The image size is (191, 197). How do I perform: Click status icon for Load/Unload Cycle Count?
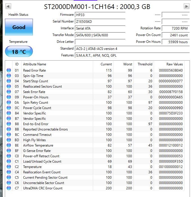pyautogui.click(x=9, y=161)
